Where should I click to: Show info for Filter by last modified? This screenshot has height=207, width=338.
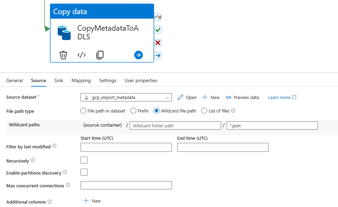54,146
